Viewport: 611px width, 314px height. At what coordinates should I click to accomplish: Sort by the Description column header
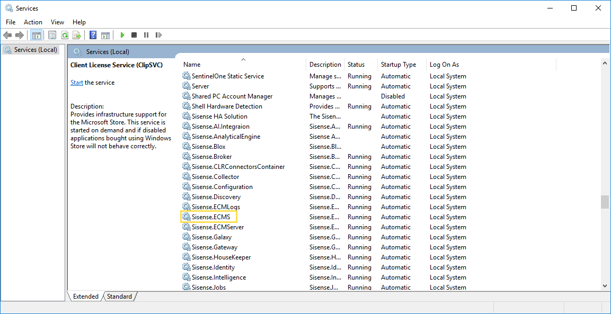pyautogui.click(x=325, y=64)
